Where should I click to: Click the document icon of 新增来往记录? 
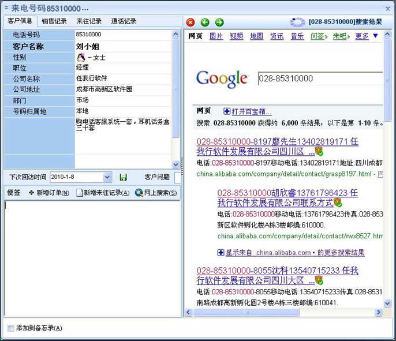click(x=80, y=193)
